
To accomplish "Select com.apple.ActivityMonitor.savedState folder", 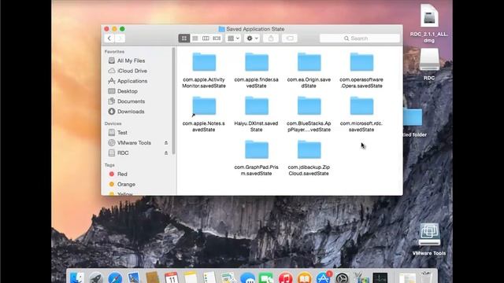I will (x=204, y=71).
